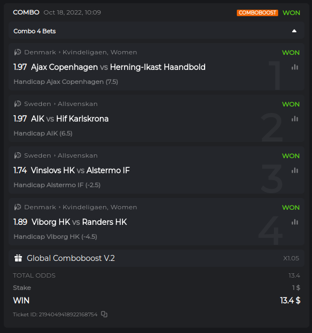This screenshot has width=312, height=333.
Task: Open Viborg HK vs Randers HK match
Action: (x=79, y=222)
